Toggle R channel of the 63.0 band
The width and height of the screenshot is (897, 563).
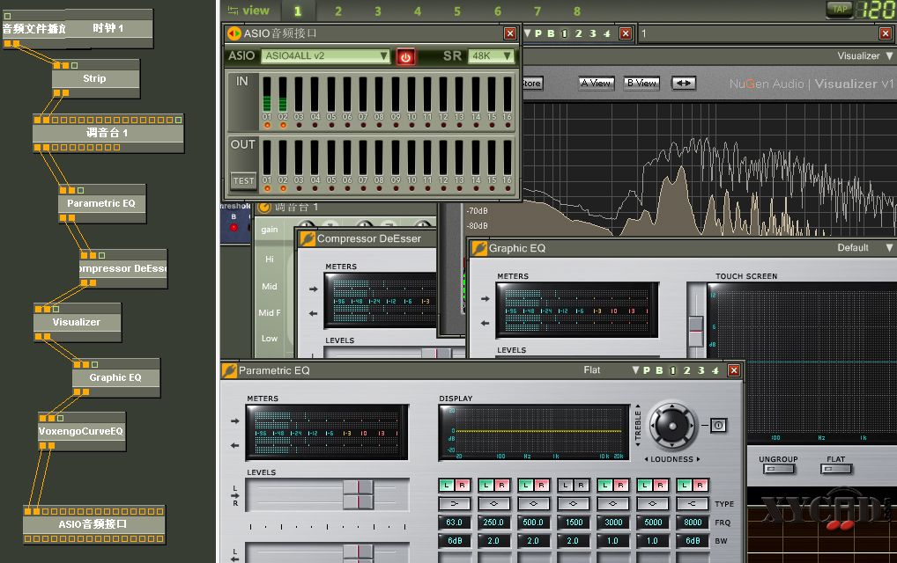click(463, 486)
